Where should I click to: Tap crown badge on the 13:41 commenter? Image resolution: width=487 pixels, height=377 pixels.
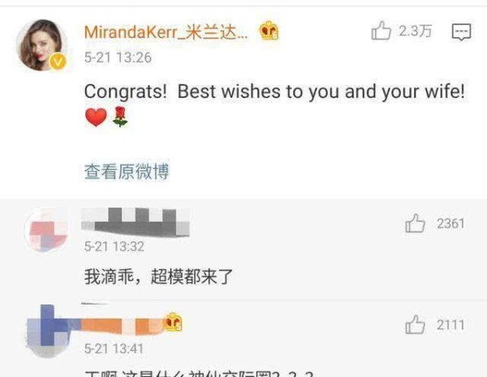pos(174,322)
